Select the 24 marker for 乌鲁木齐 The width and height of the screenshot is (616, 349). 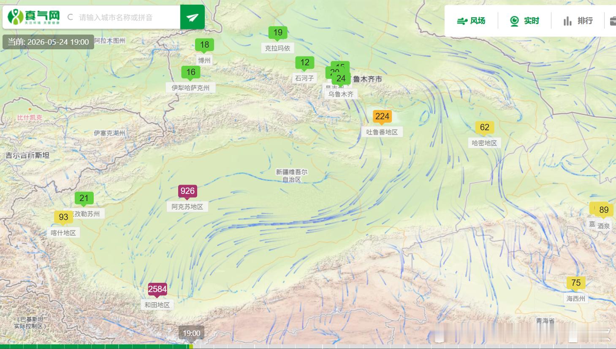pos(341,78)
